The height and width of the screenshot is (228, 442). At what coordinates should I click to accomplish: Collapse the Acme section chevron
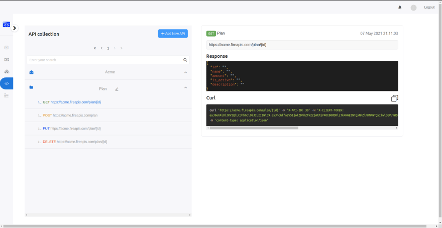tap(185, 72)
